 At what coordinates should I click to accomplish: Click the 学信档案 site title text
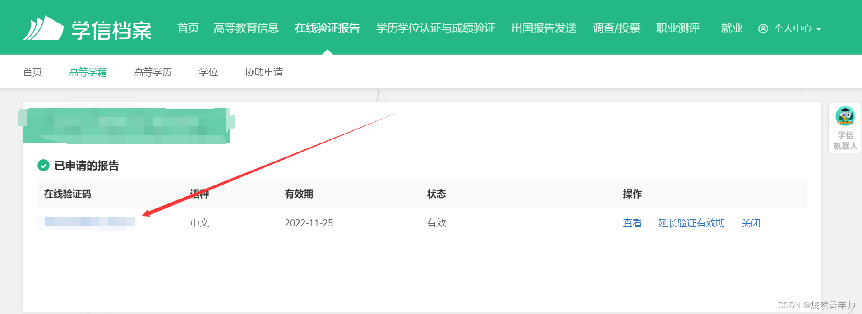coord(111,30)
